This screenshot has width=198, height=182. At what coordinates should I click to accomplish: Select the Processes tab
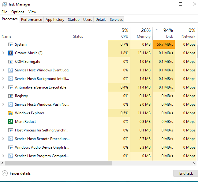[x=10, y=19]
